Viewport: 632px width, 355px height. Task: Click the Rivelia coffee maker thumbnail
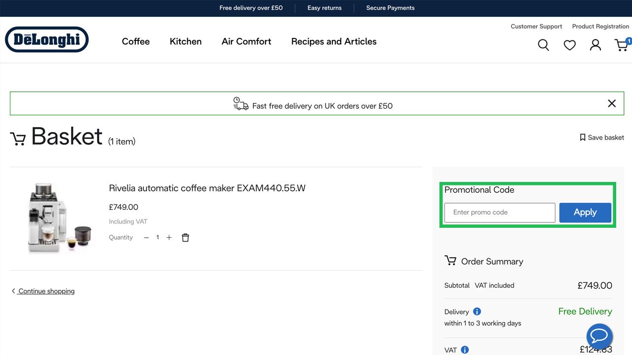click(x=59, y=218)
